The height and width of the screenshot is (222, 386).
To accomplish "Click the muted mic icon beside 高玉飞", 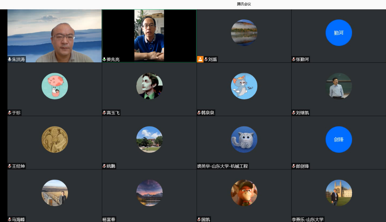I will click(104, 113).
